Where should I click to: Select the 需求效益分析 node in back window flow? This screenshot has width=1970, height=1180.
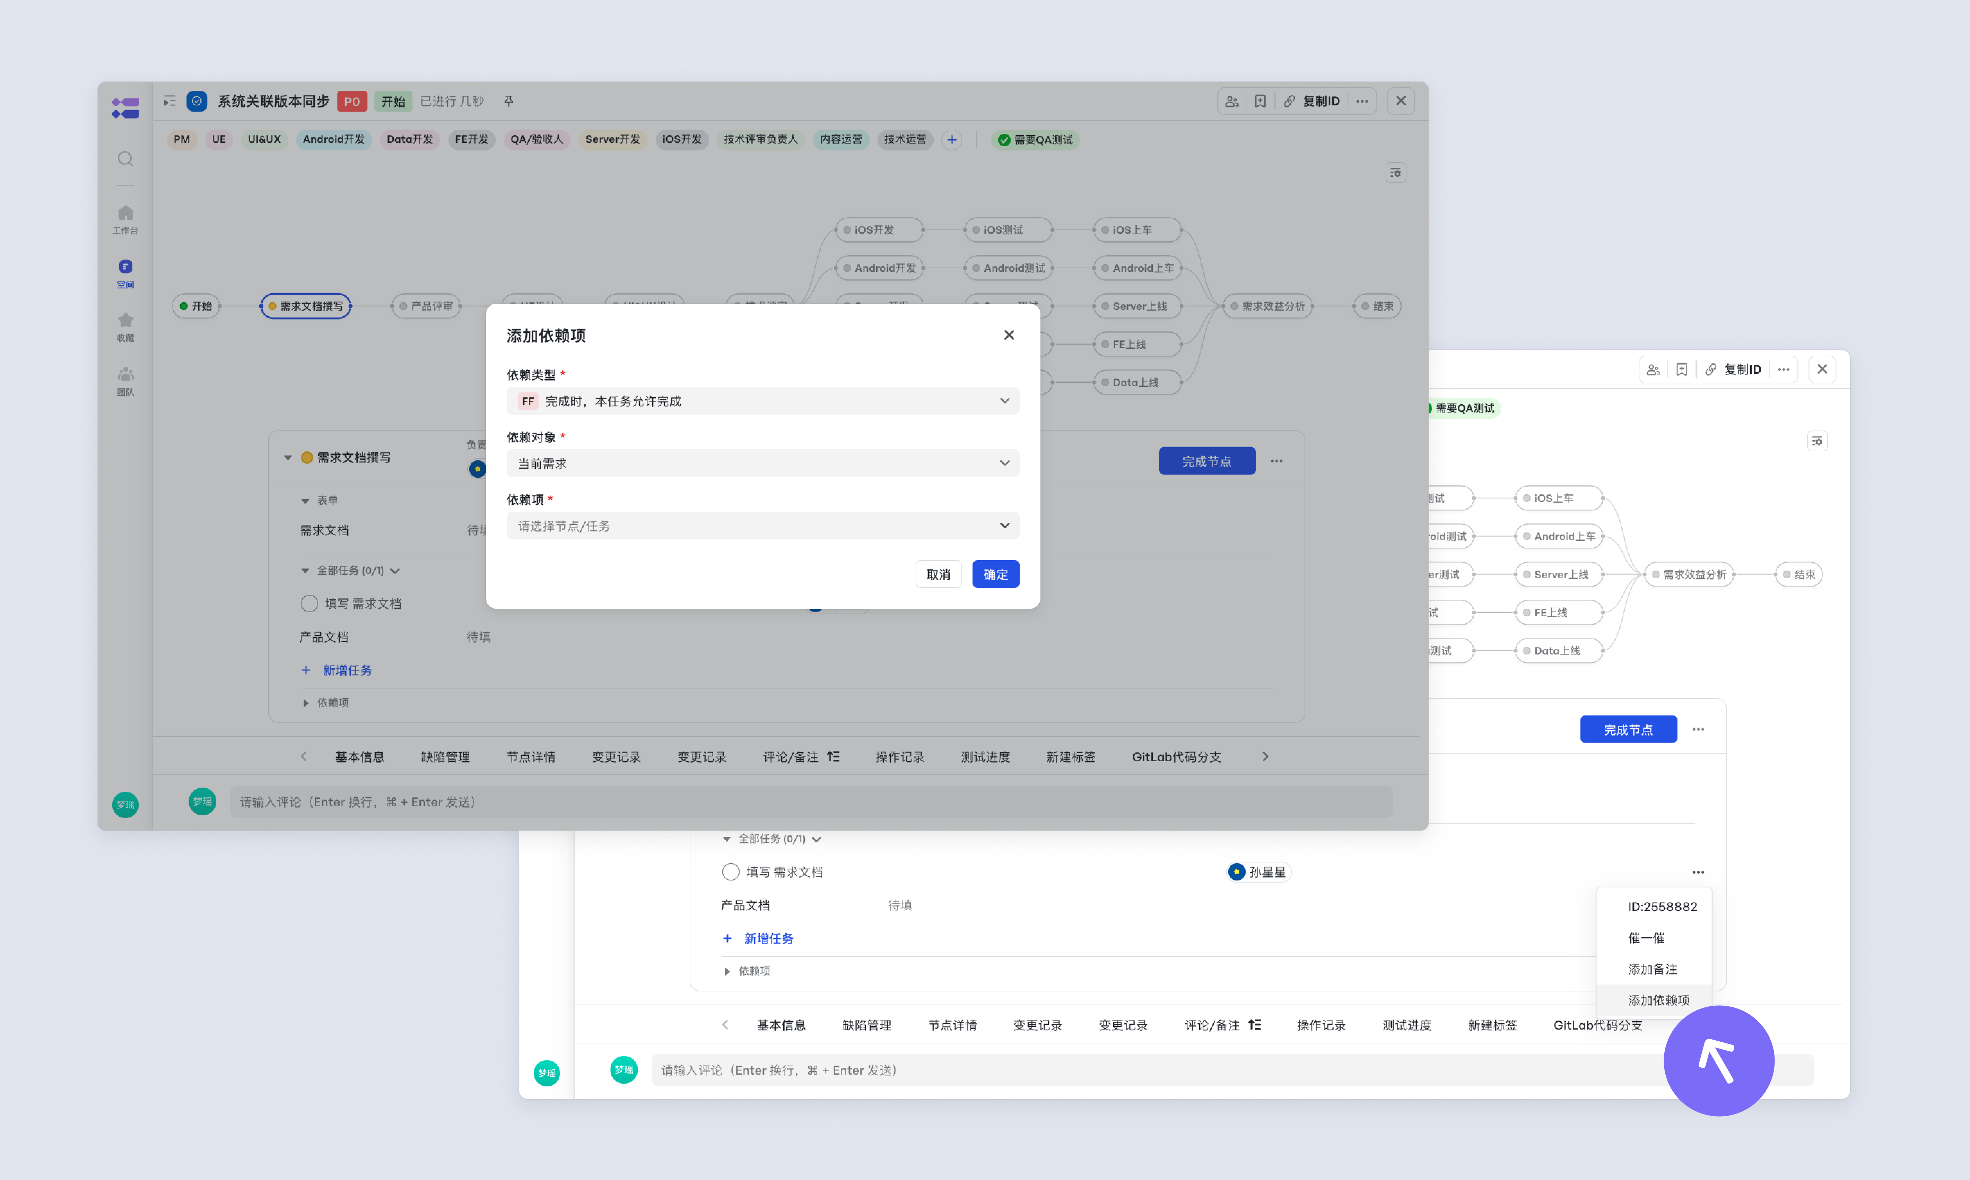(x=1689, y=574)
